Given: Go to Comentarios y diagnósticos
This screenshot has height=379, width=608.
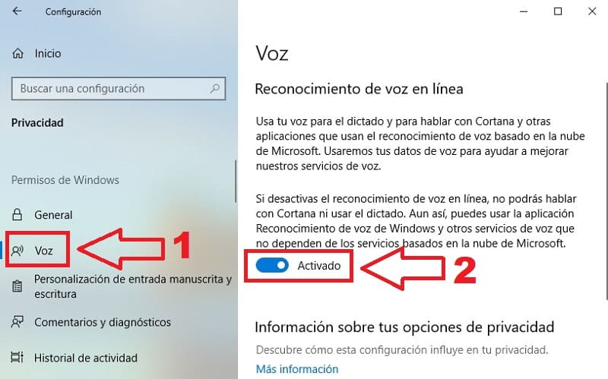Looking at the screenshot, I should [103, 322].
